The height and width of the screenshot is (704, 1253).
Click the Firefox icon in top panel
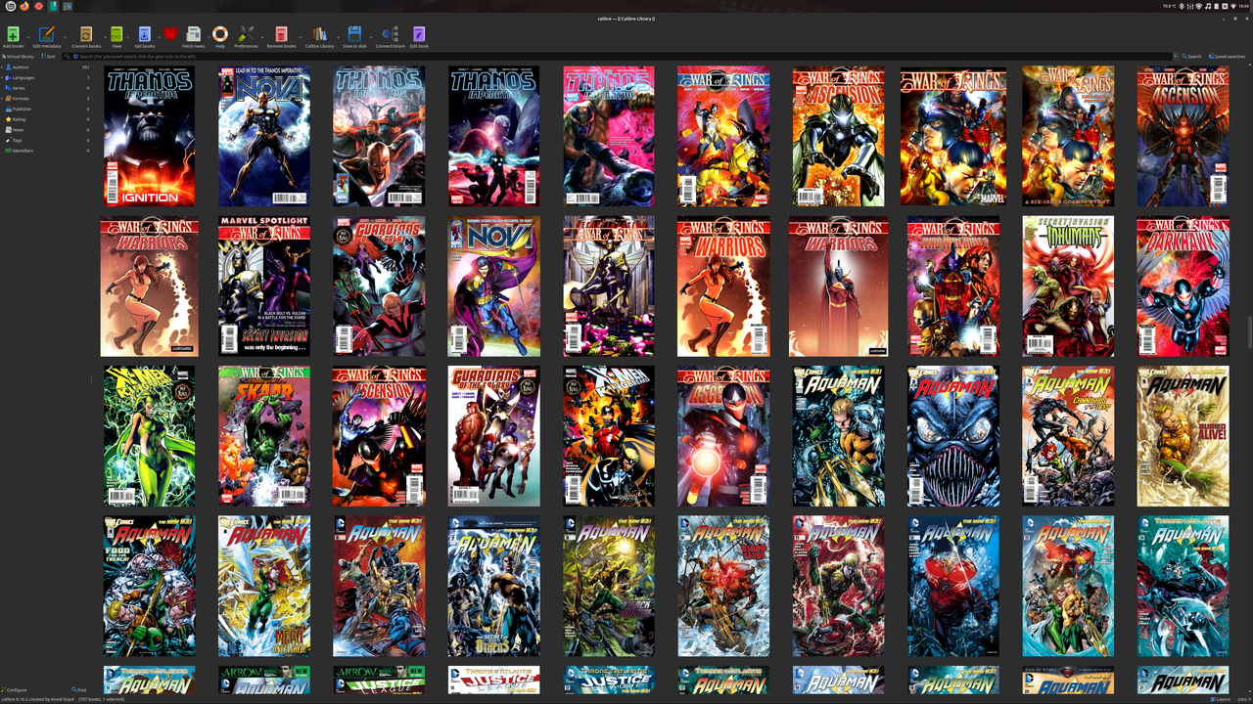[x=24, y=6]
